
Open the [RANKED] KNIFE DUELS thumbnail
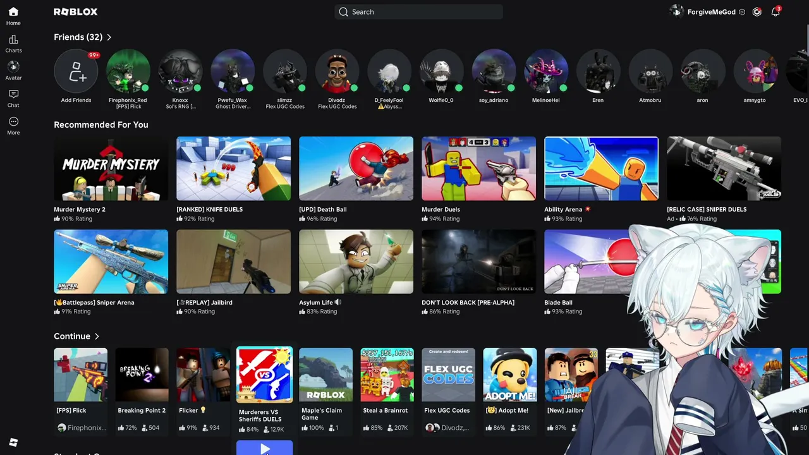pos(233,169)
